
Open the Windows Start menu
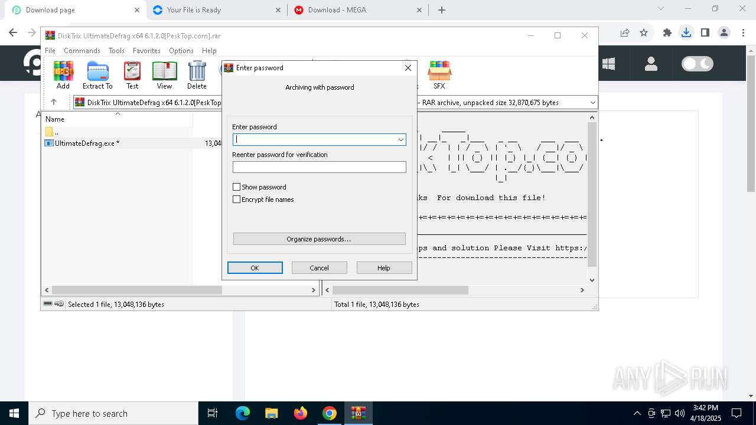(x=14, y=413)
